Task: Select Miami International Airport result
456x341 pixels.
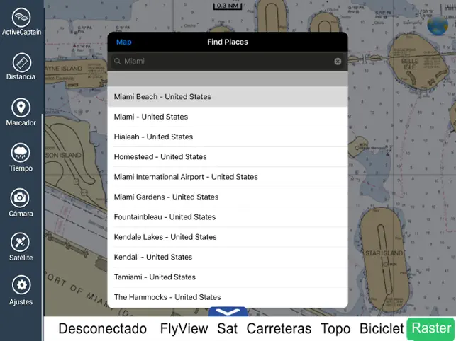Action: click(x=228, y=177)
